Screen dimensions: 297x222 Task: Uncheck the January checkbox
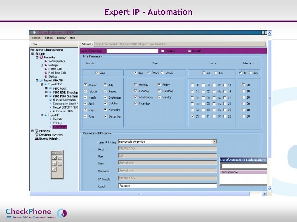click(x=85, y=85)
